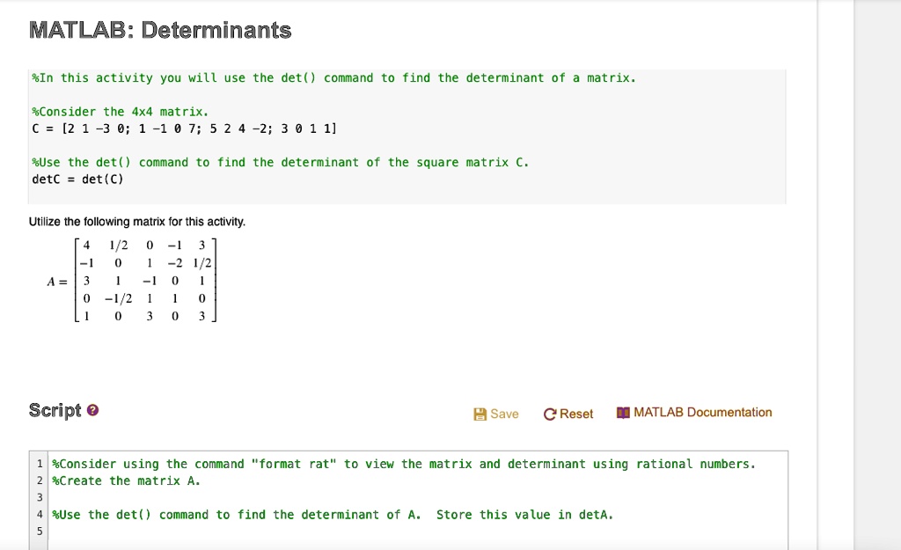
Task: Click the displayed matrix A image
Action: (x=132, y=281)
